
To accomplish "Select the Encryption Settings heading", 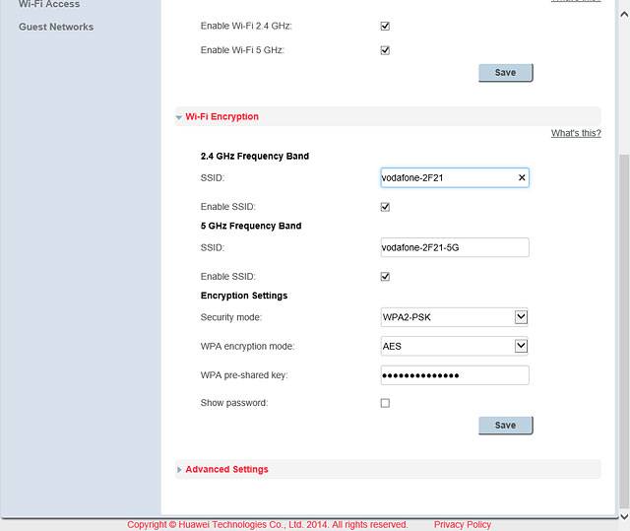I will click(x=244, y=296).
